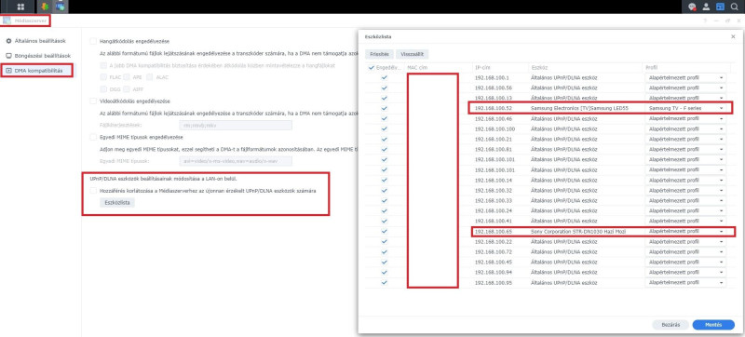This screenshot has height=337, width=745.
Task: Open the search magnifier icon
Action: coord(734,7)
